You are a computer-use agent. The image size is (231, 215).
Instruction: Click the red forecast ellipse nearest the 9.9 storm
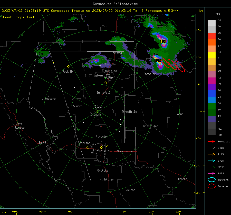click(165, 63)
